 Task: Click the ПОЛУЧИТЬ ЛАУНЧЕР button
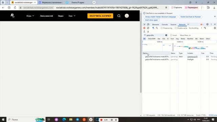[x=100, y=16]
